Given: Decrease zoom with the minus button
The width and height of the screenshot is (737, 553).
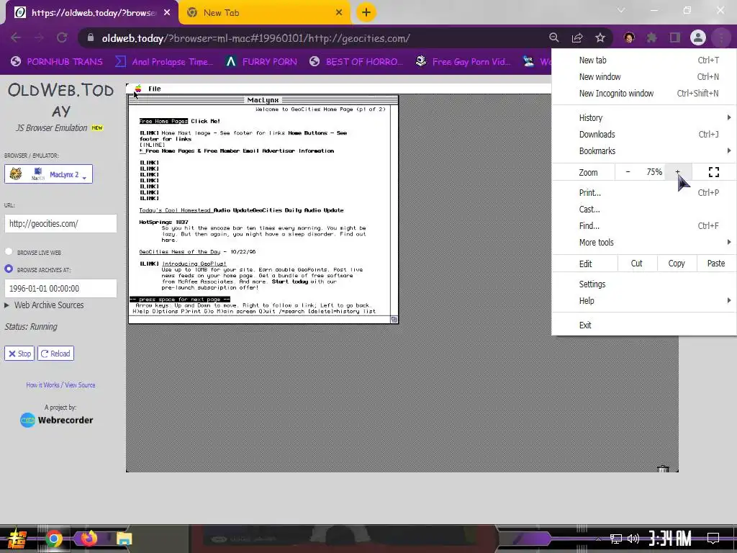Looking at the screenshot, I should 628,172.
